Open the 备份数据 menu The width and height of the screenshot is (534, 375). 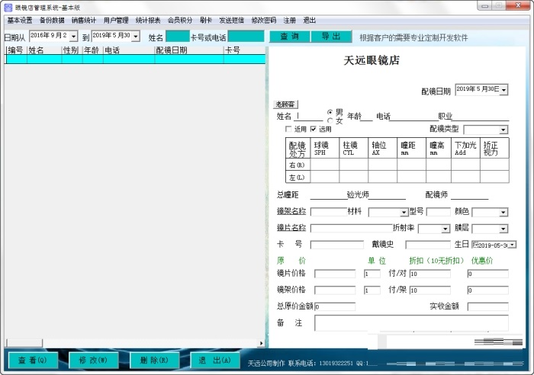(x=52, y=21)
